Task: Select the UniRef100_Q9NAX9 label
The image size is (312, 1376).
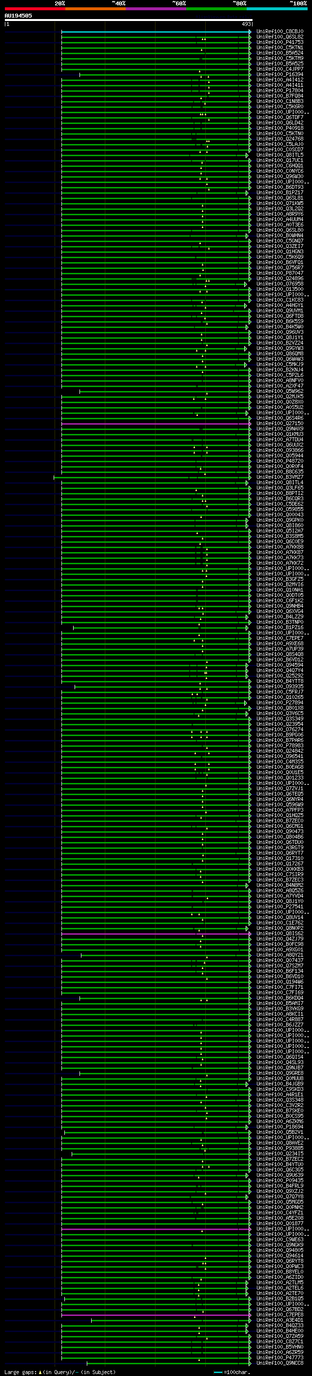Action: [x=280, y=429]
